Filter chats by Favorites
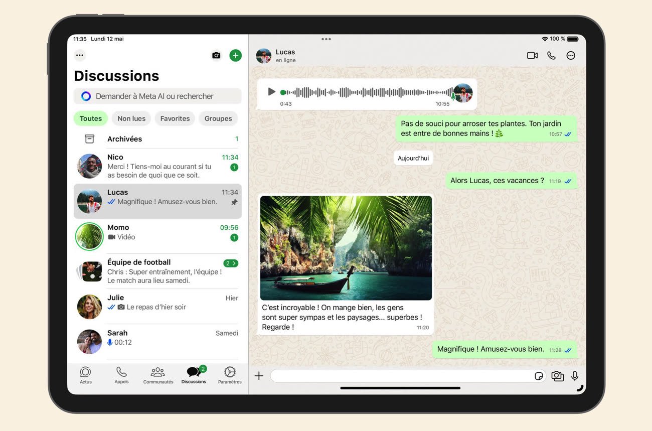 (175, 118)
